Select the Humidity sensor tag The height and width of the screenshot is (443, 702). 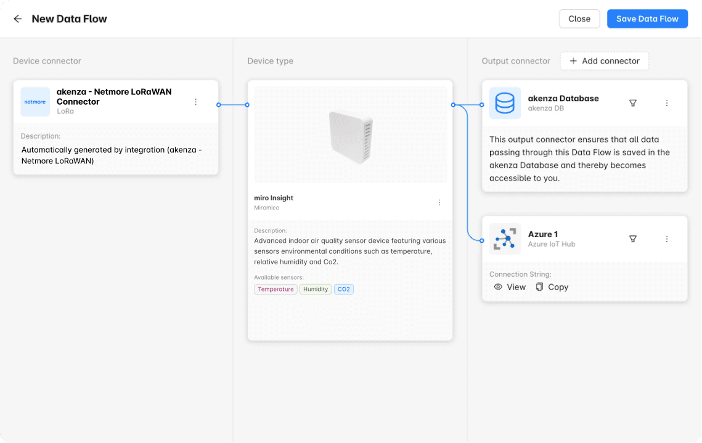coord(315,289)
